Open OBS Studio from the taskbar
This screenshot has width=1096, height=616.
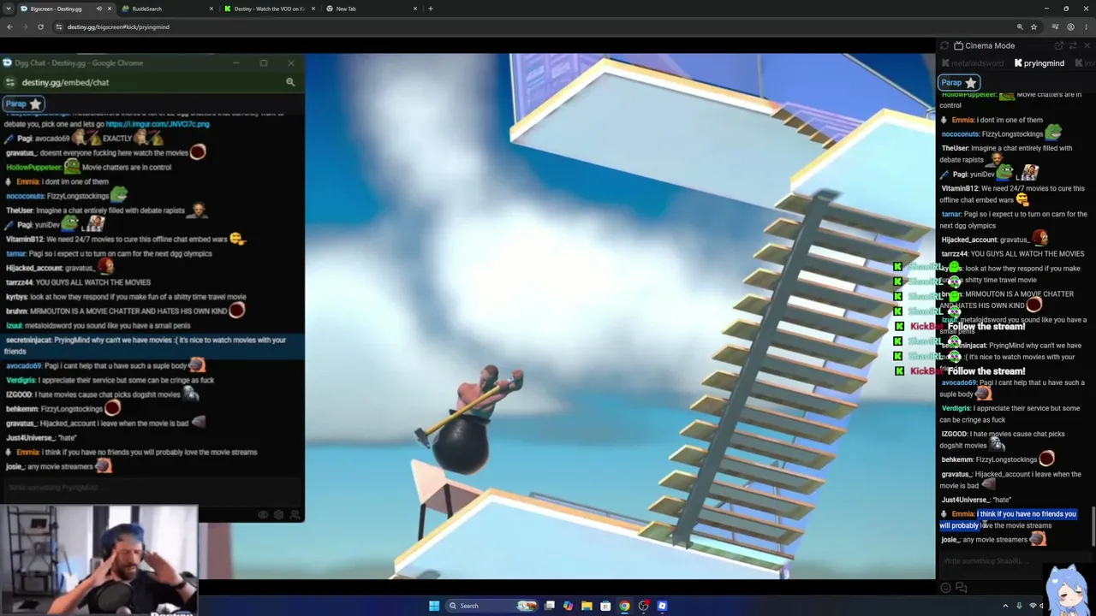643,606
